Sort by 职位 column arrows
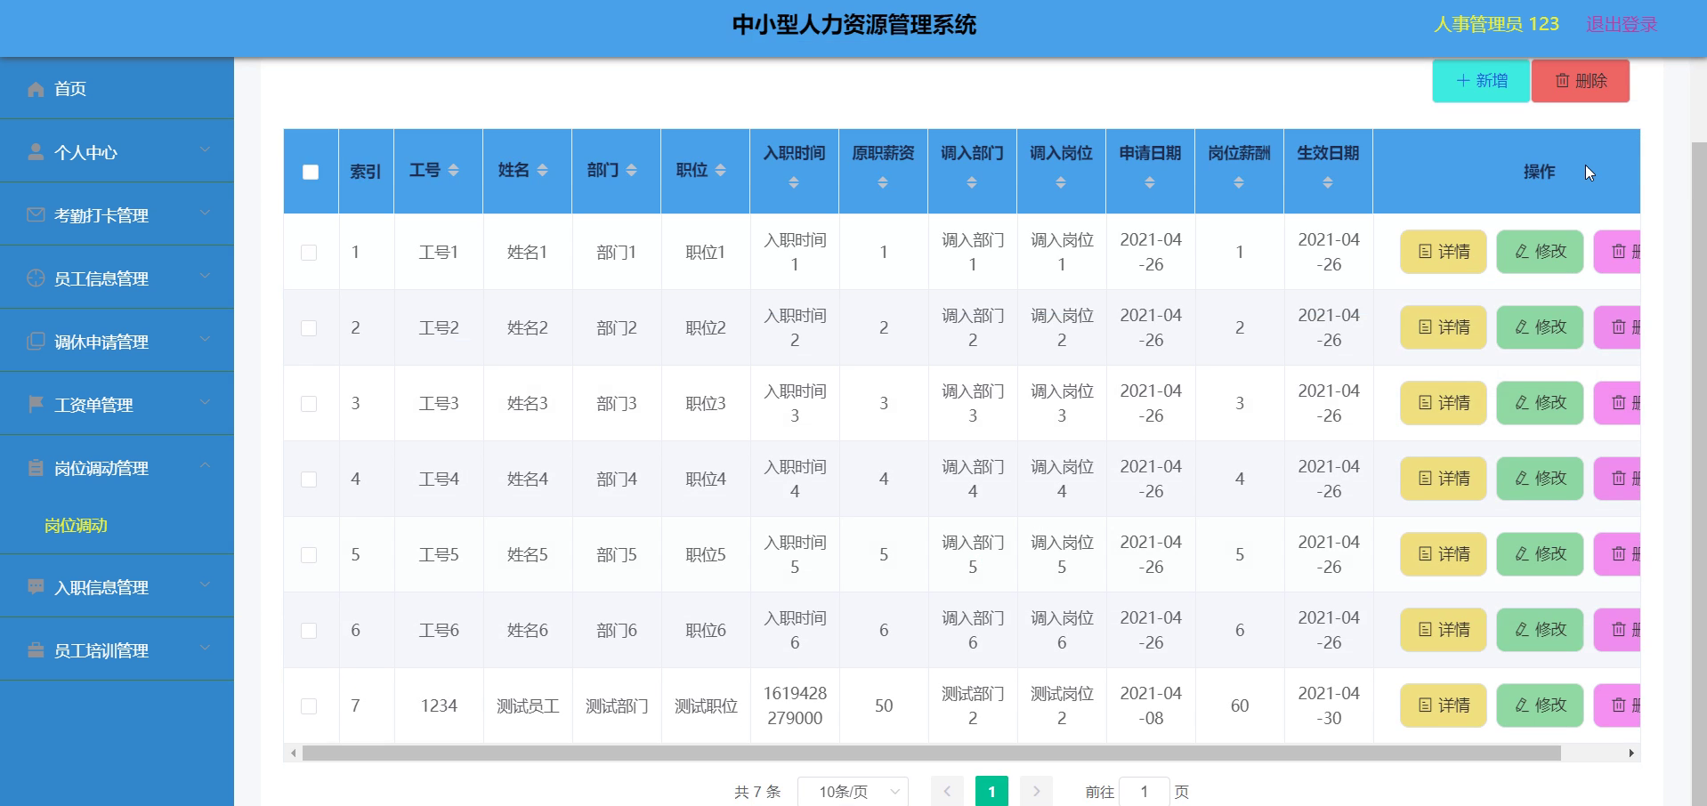 (721, 170)
